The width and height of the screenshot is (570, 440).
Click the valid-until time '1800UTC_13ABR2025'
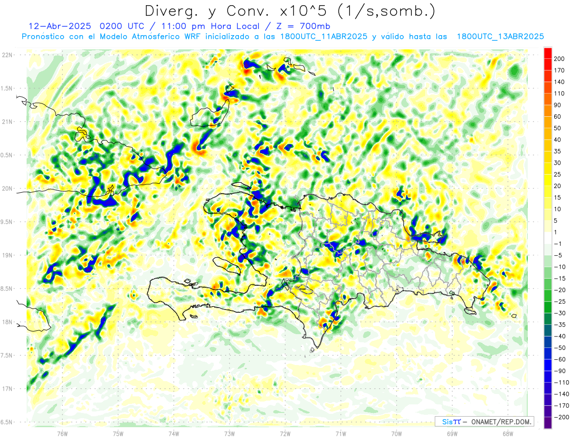tap(500, 37)
